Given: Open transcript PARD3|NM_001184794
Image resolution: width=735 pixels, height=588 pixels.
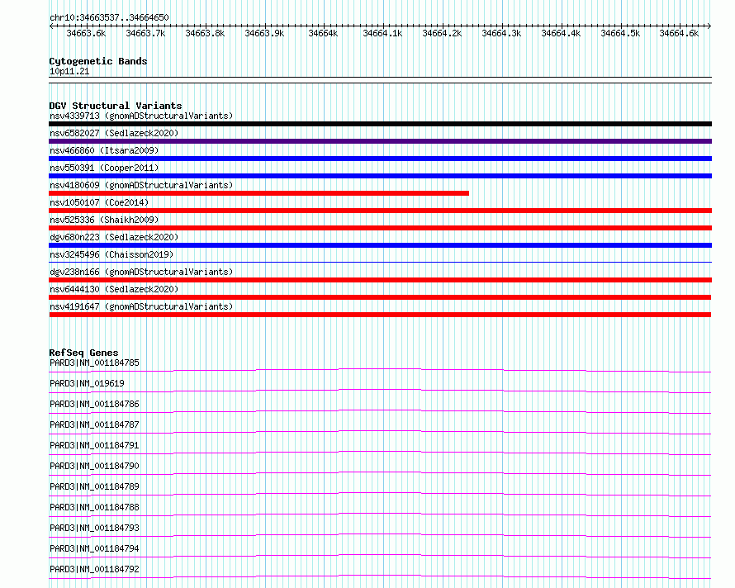Looking at the screenshot, I should pos(94,548).
